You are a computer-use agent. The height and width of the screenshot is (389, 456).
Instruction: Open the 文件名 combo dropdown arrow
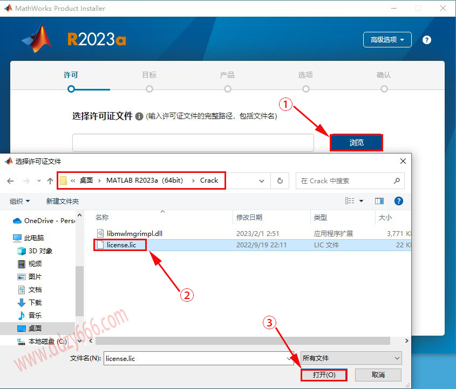290,358
